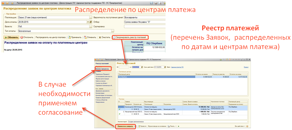Expand the Все действия menu
Screen dimensions: 292x130
point(240,126)
